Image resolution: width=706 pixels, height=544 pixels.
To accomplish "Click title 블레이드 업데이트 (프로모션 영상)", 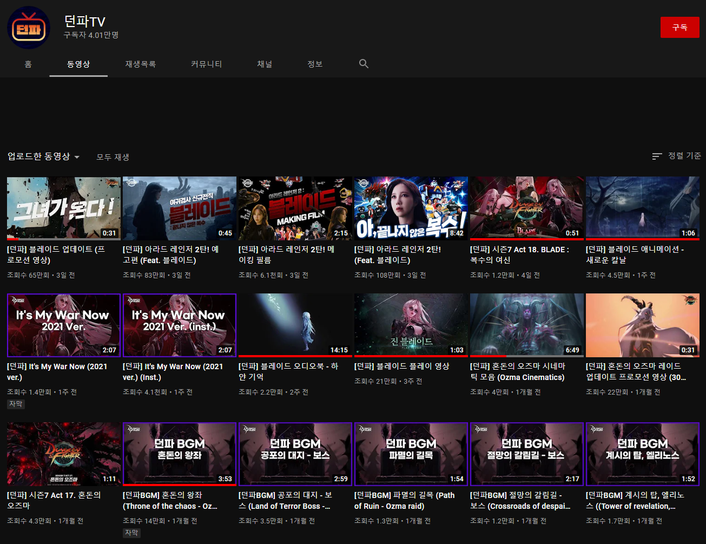I will (56, 255).
